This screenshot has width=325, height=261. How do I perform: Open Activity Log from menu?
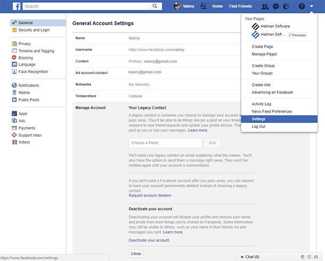(x=261, y=104)
